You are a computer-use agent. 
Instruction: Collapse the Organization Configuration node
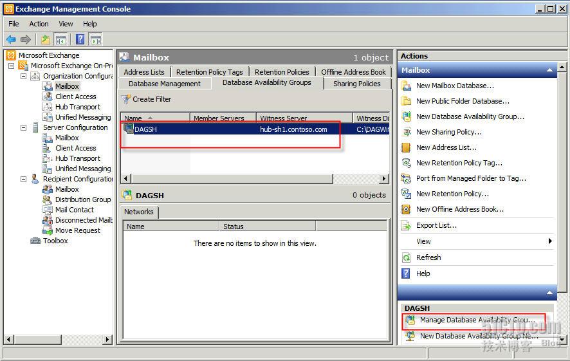23,76
